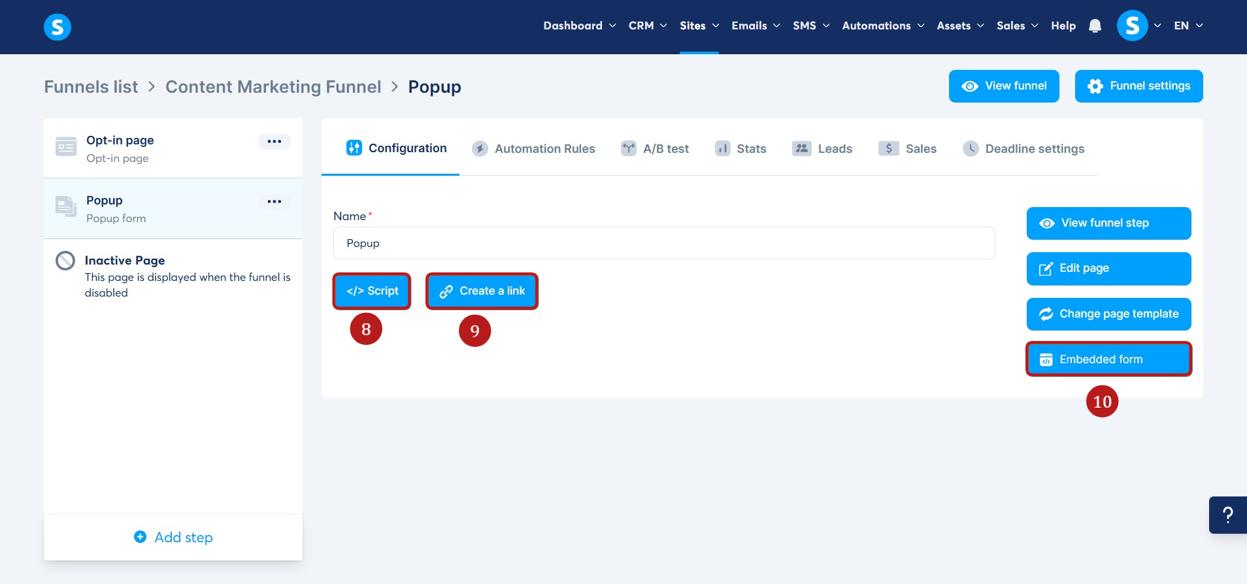The width and height of the screenshot is (1247, 584).
Task: Click the A/B test split icon
Action: 629,148
